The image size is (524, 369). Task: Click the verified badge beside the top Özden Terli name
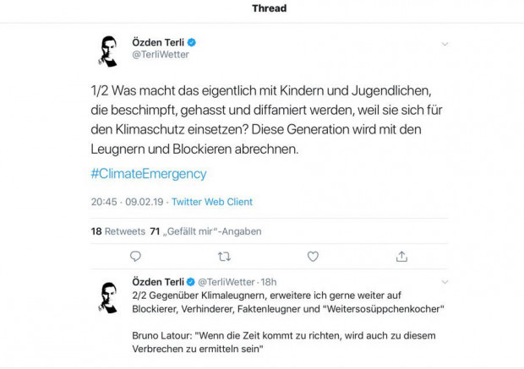point(192,42)
